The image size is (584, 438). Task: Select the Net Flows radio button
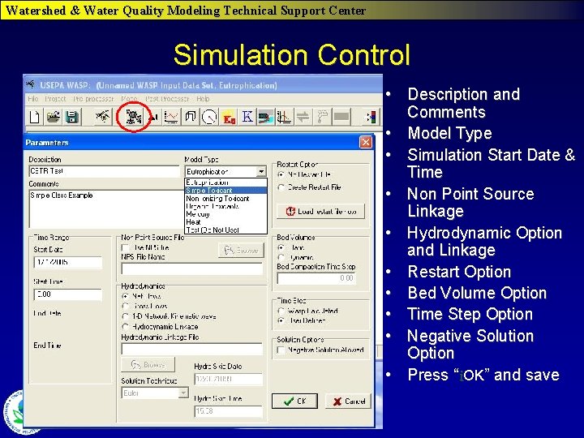point(126,296)
